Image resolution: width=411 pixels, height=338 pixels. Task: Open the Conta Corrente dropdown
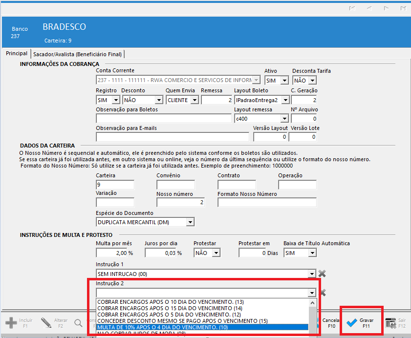pos(257,80)
